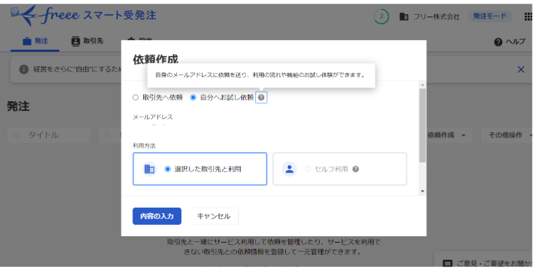Switch to the 発注 tab
This screenshot has width=533, height=270.
pyautogui.click(x=35, y=41)
